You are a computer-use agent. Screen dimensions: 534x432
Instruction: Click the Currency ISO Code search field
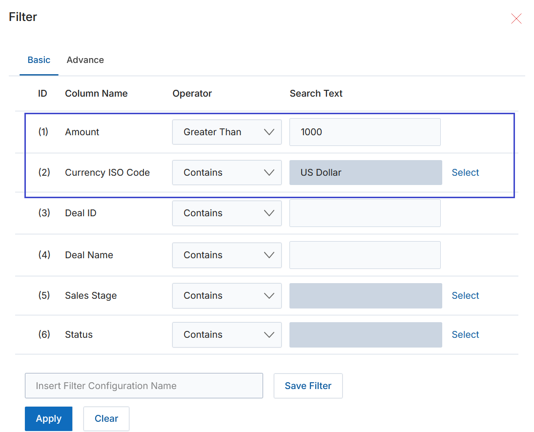[366, 172]
